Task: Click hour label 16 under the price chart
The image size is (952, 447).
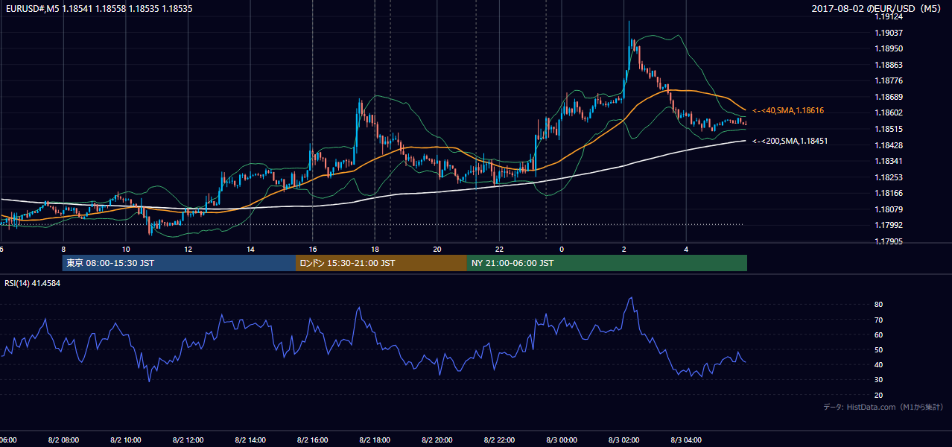Action: click(313, 249)
